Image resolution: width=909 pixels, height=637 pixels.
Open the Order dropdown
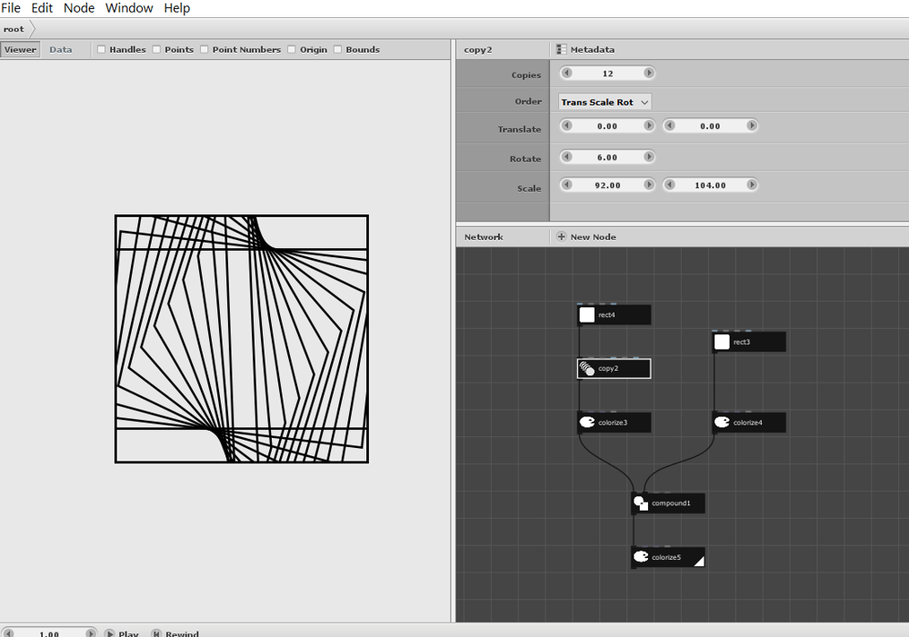[x=604, y=102]
